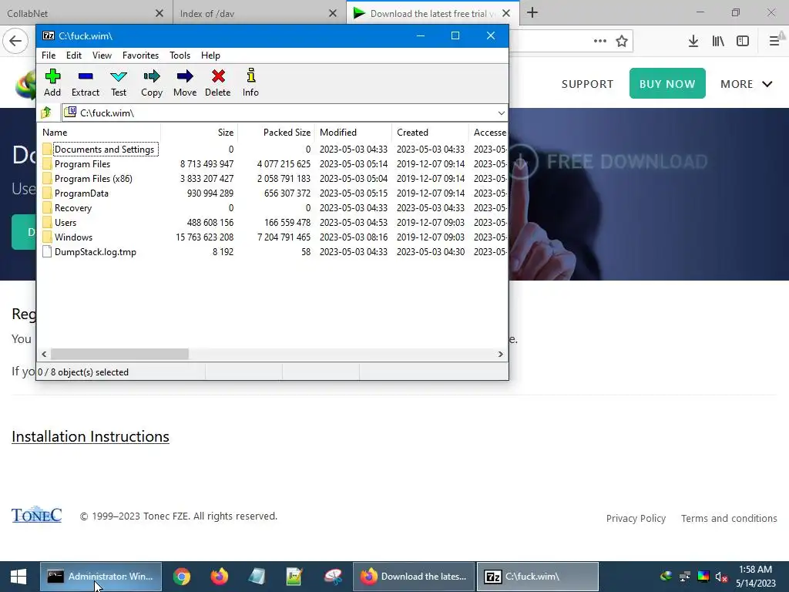The height and width of the screenshot is (592, 789).
Task: Select the Program Files (x86) folder
Action: (x=93, y=179)
